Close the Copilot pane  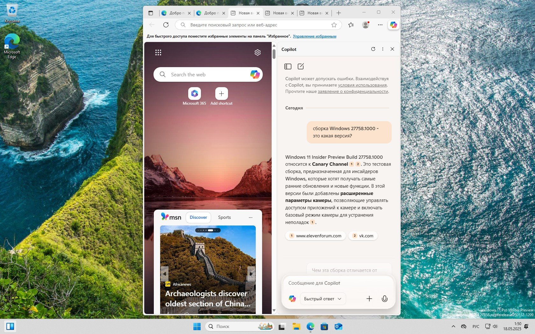click(x=392, y=49)
